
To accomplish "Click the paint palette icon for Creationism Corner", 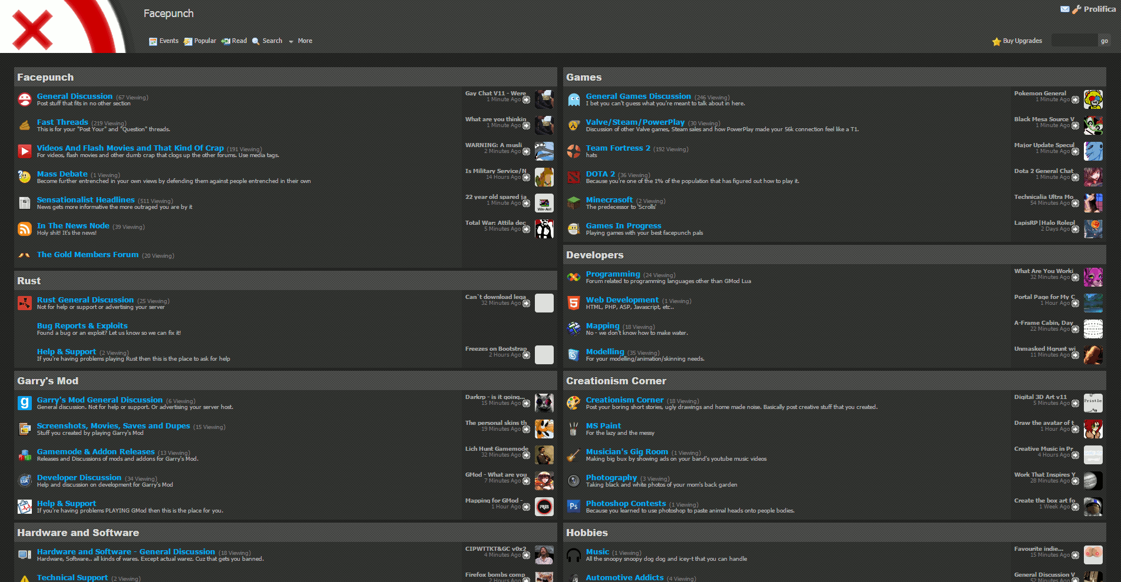I will (574, 403).
